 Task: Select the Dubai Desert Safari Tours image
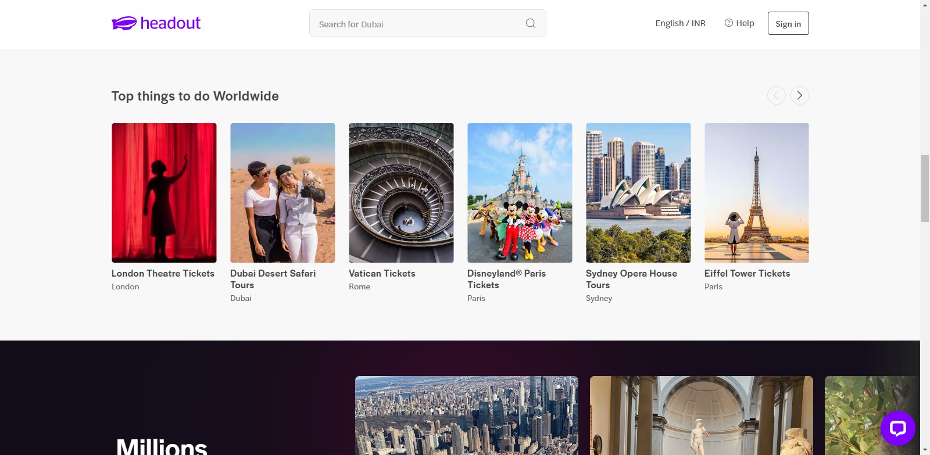tap(282, 192)
